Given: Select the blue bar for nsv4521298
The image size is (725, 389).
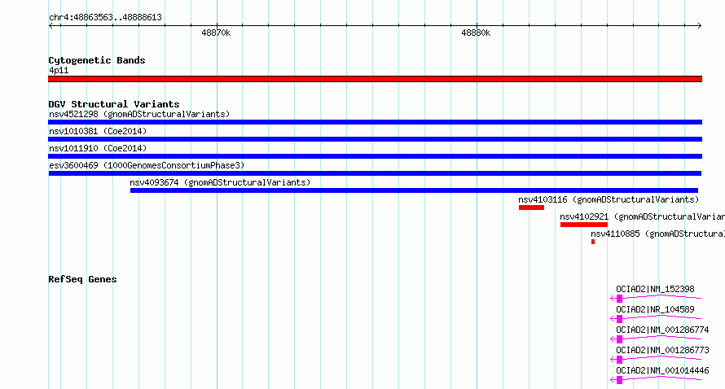Looking at the screenshot, I should pos(375,122).
